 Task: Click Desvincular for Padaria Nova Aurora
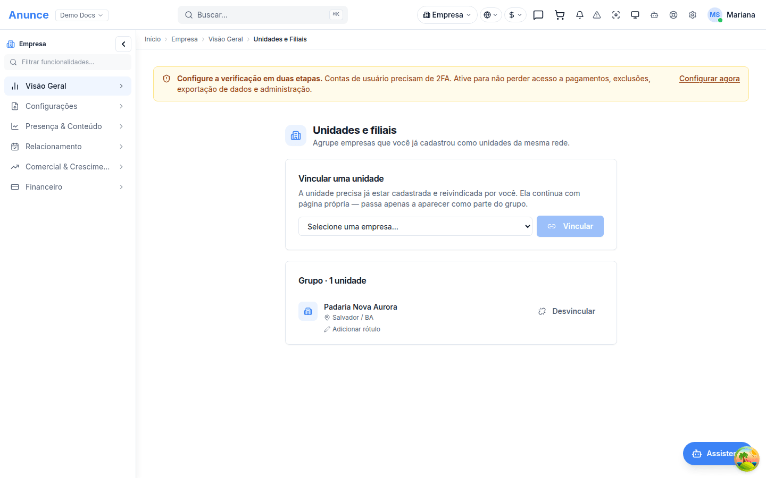[567, 311]
